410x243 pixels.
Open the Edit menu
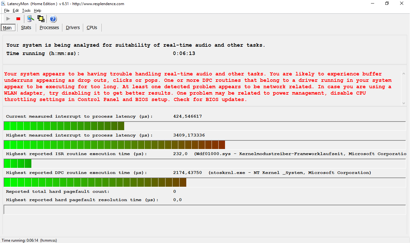[16, 11]
